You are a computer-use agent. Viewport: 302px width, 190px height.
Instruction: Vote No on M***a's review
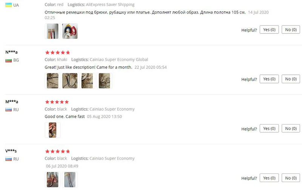[291, 128]
